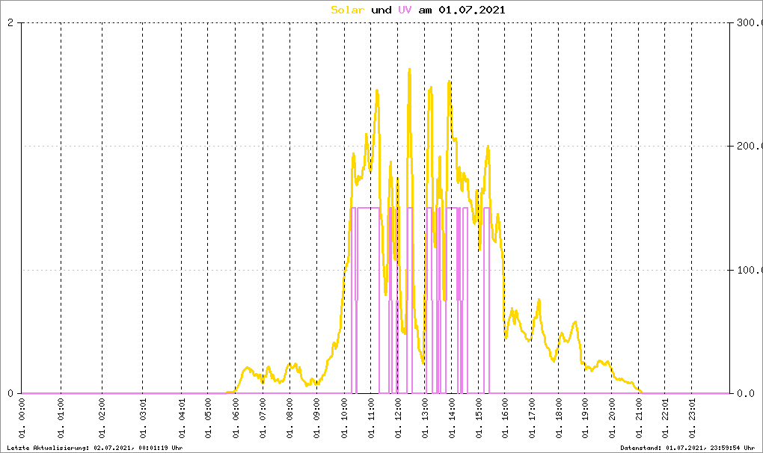Click the '01. 04:01' time axis label
Screen dimensions: 763x453
pos(182,419)
